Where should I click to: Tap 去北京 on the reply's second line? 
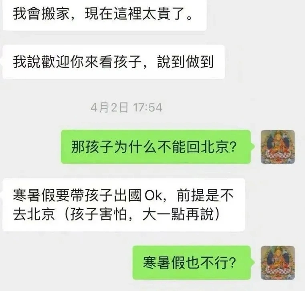coord(34,214)
